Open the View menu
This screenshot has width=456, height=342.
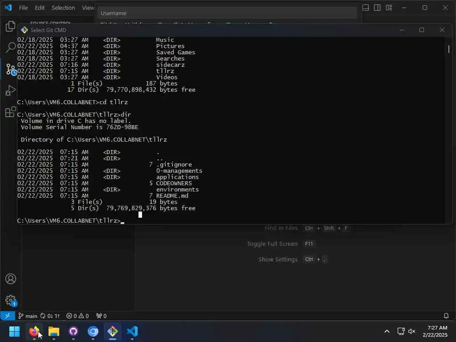(x=88, y=8)
